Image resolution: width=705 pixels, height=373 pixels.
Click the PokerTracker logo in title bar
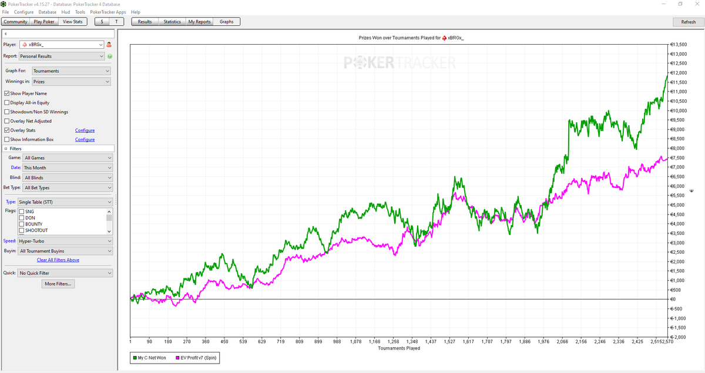tap(4, 4)
